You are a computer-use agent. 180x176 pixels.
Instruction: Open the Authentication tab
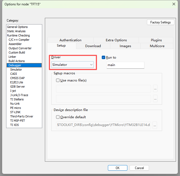click(x=71, y=40)
